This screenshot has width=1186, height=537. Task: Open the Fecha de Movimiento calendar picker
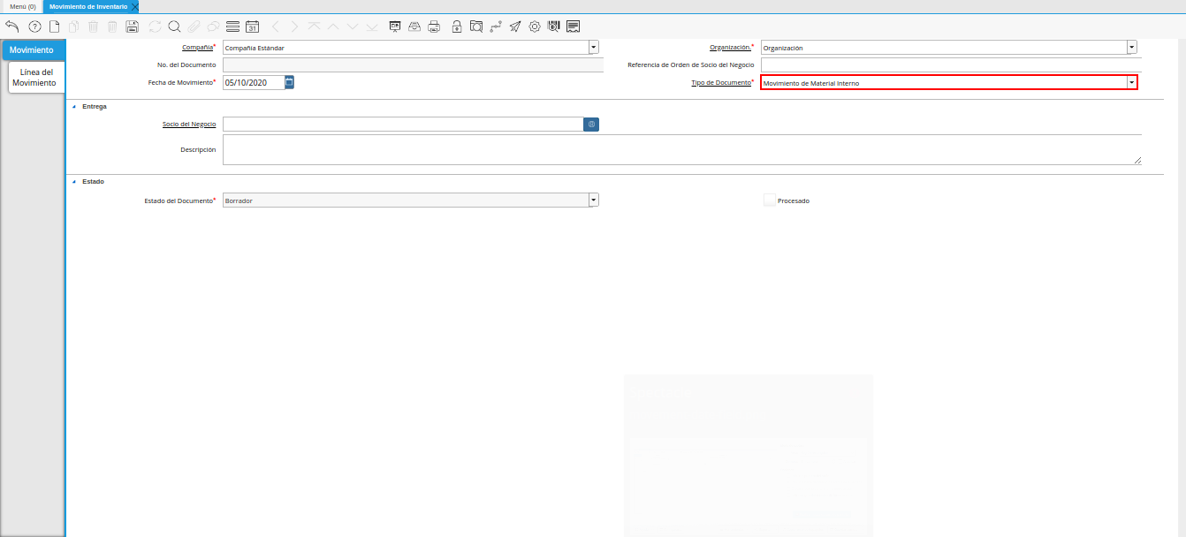tap(289, 82)
